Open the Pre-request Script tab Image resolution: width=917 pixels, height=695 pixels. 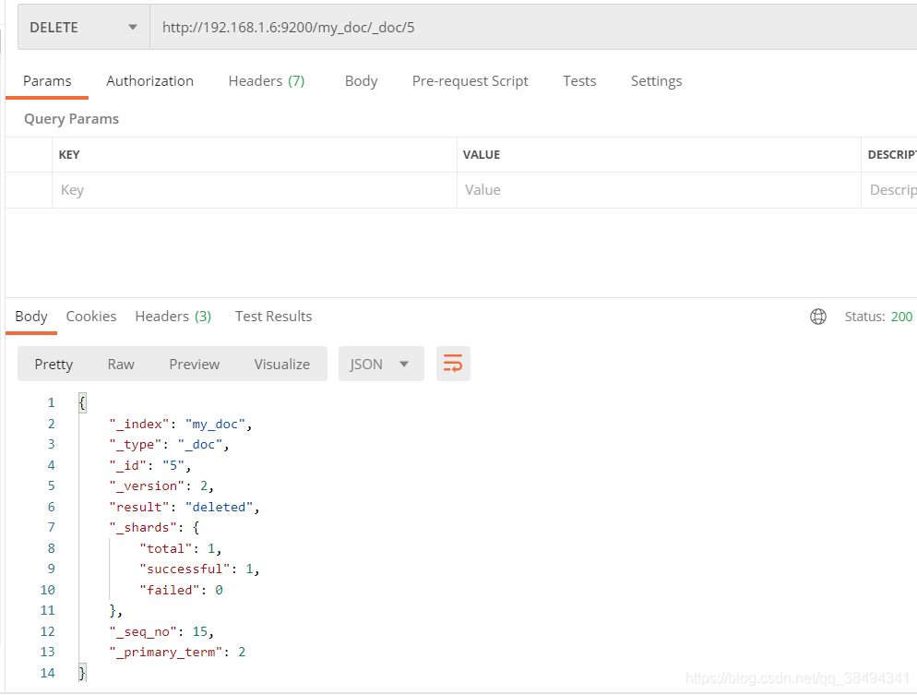(470, 81)
